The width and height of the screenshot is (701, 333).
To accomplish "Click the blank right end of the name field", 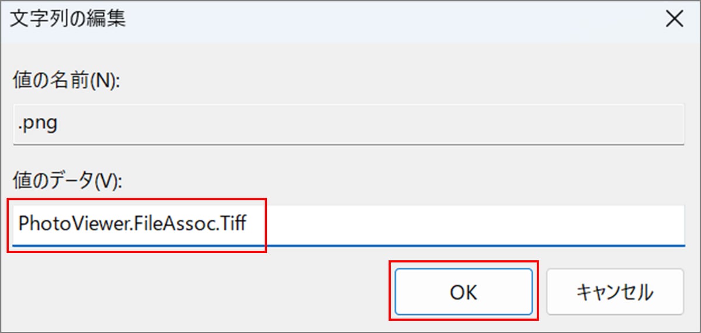I will pos(584,124).
